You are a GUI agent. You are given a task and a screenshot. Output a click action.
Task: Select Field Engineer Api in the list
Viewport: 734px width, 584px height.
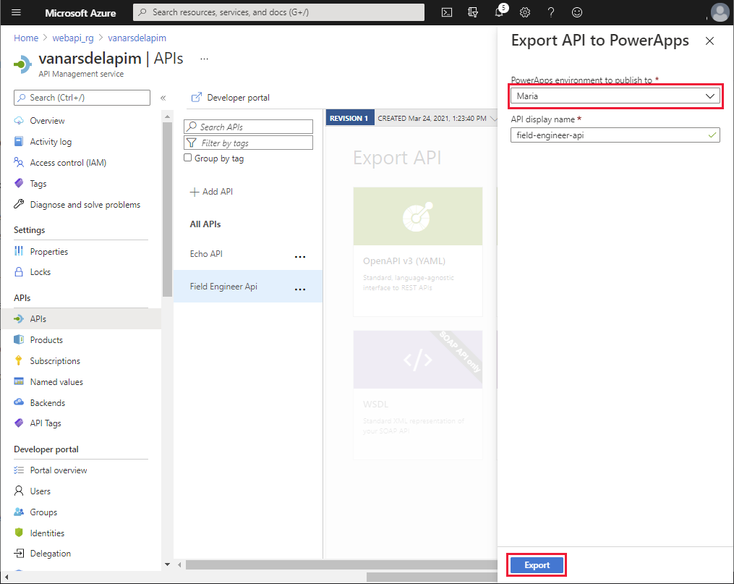point(248,286)
